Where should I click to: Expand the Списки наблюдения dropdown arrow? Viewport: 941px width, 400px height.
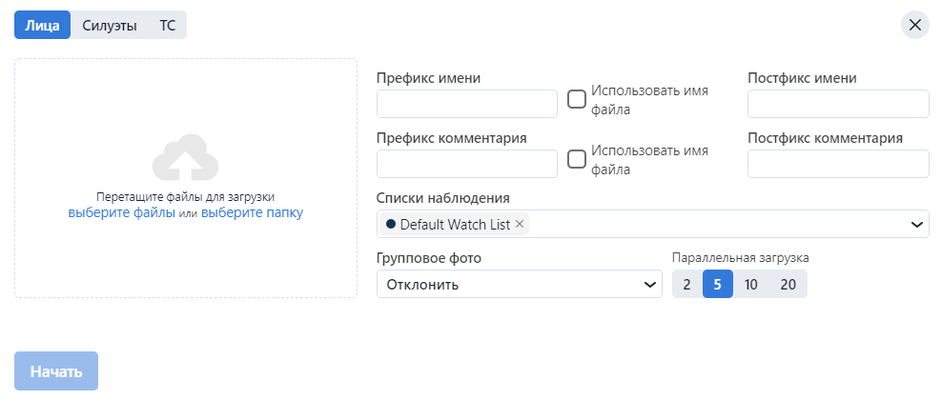coord(916,225)
